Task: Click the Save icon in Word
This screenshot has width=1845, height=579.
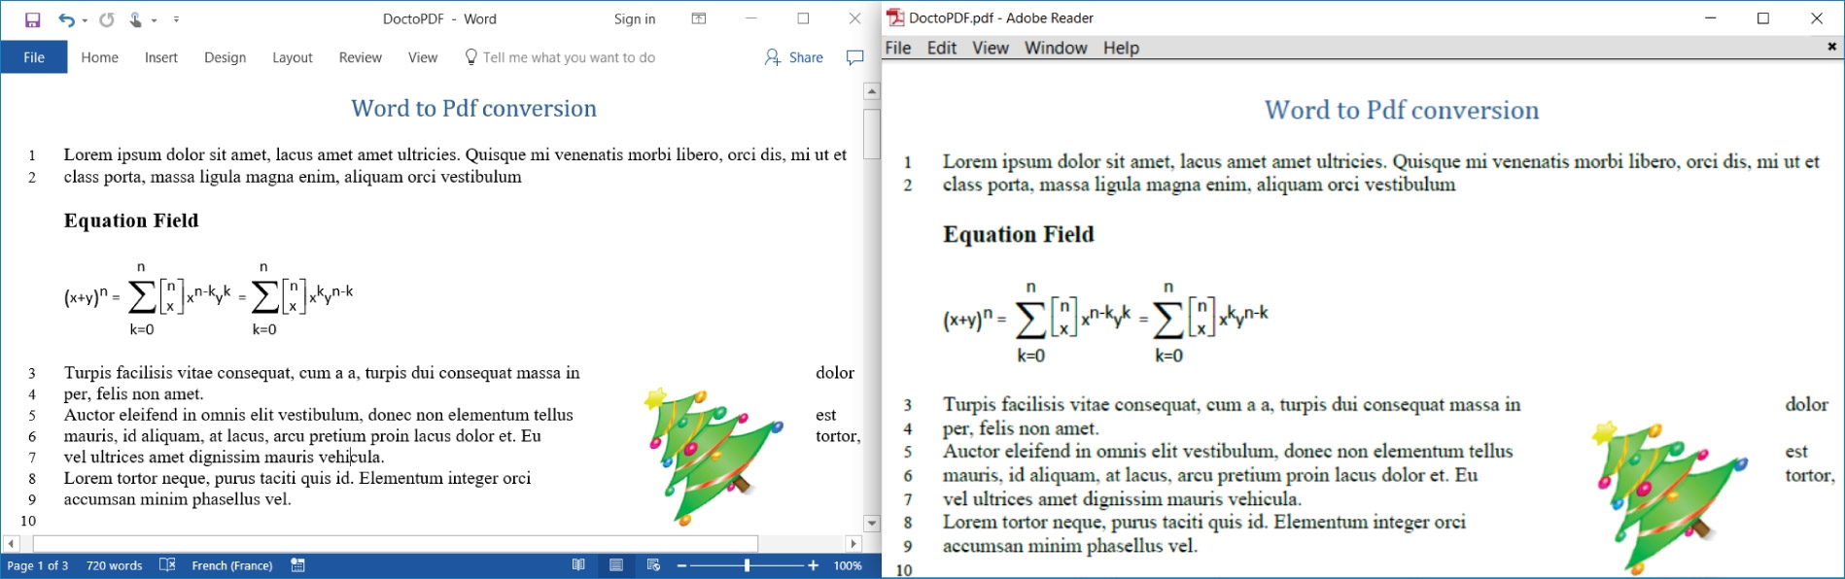Action: click(33, 19)
